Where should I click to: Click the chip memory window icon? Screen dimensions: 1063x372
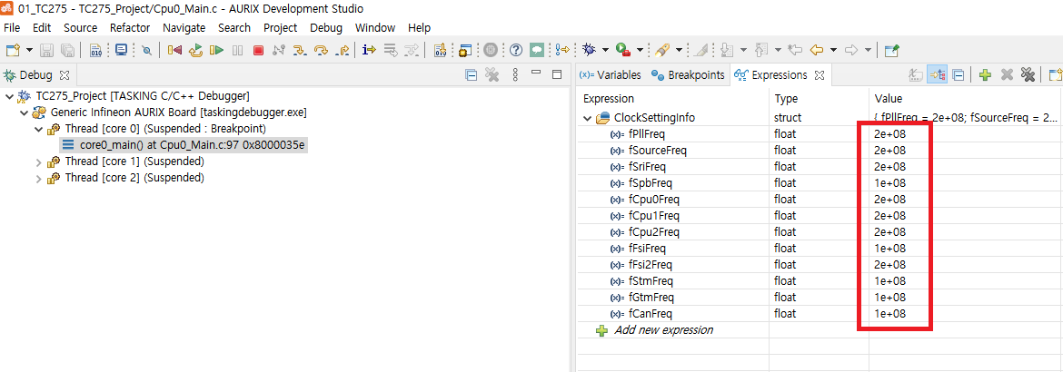[x=464, y=50]
